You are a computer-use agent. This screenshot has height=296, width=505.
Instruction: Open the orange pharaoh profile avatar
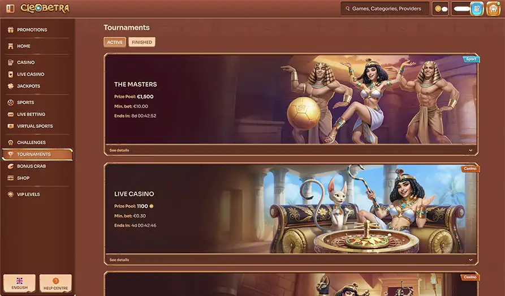[493, 8]
